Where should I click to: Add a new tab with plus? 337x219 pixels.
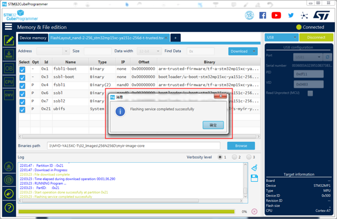click(175, 38)
